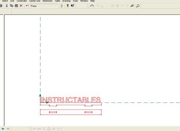Select the INSTRUCTABLES outlined text in drawing

tap(71, 100)
